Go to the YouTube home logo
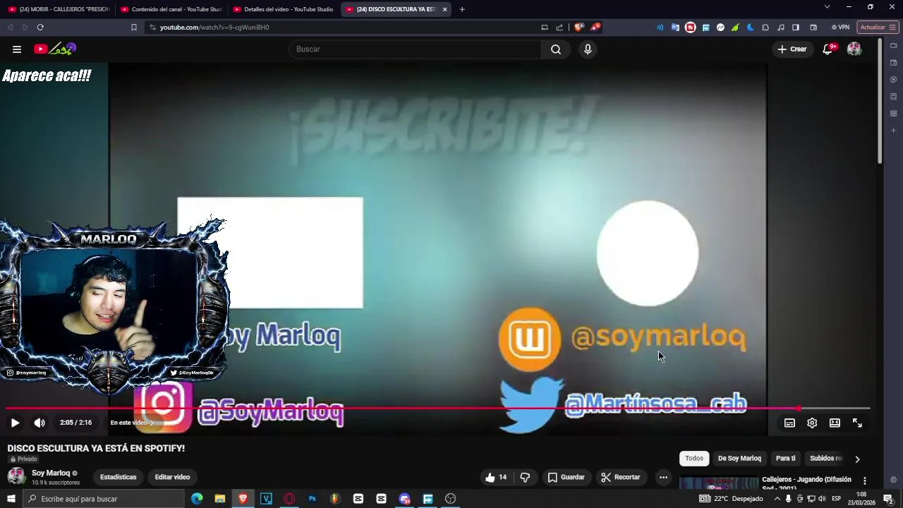The image size is (903, 508). tap(54, 49)
